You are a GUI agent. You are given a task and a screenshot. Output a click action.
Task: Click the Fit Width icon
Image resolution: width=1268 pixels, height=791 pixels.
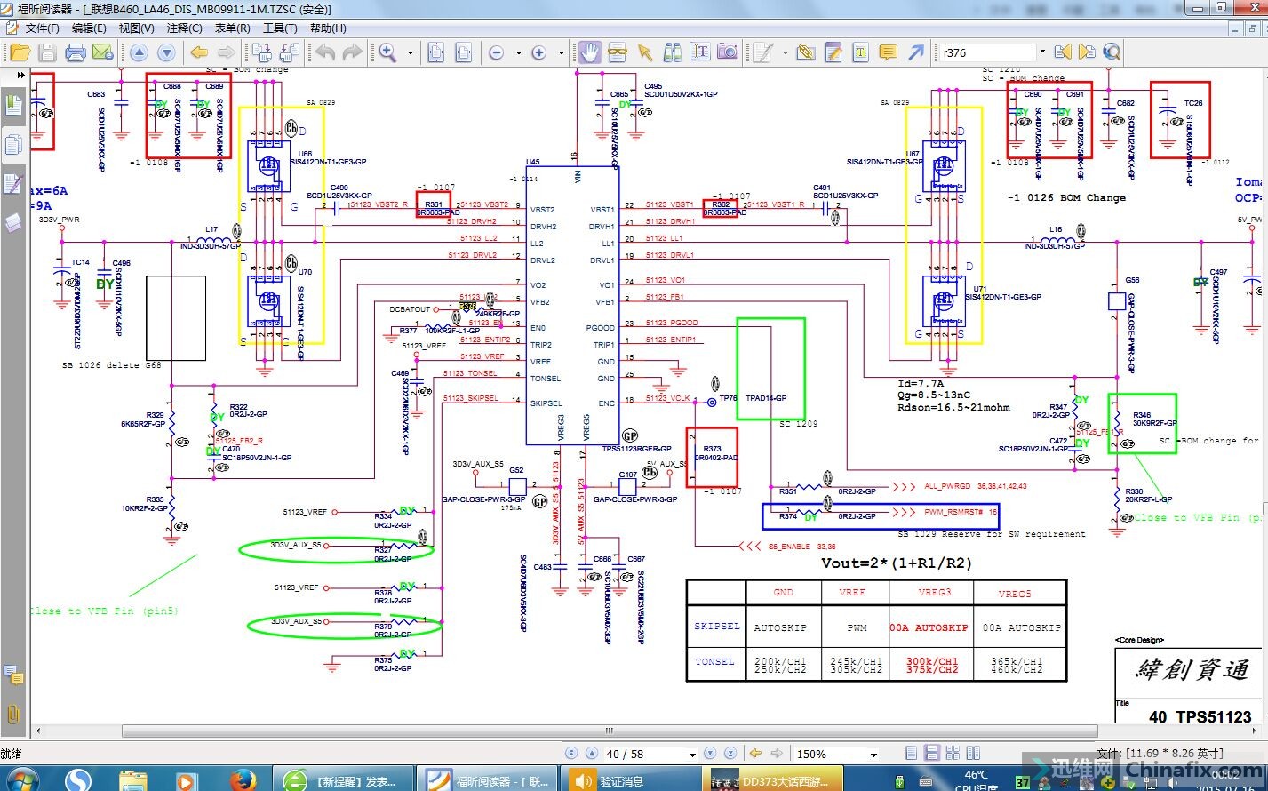[462, 53]
